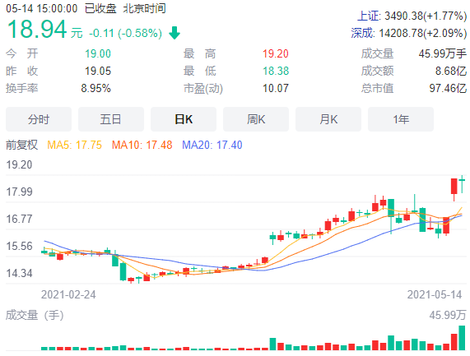Click the 19.20 y-axis price label
This screenshot has height=356, width=470.
click(x=19, y=165)
